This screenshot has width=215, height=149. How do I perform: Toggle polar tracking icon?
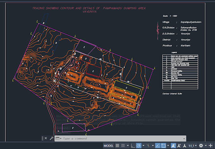138,146
